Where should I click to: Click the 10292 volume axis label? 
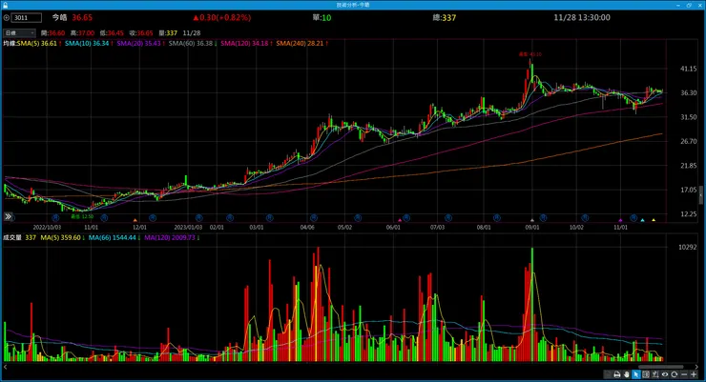click(x=688, y=247)
